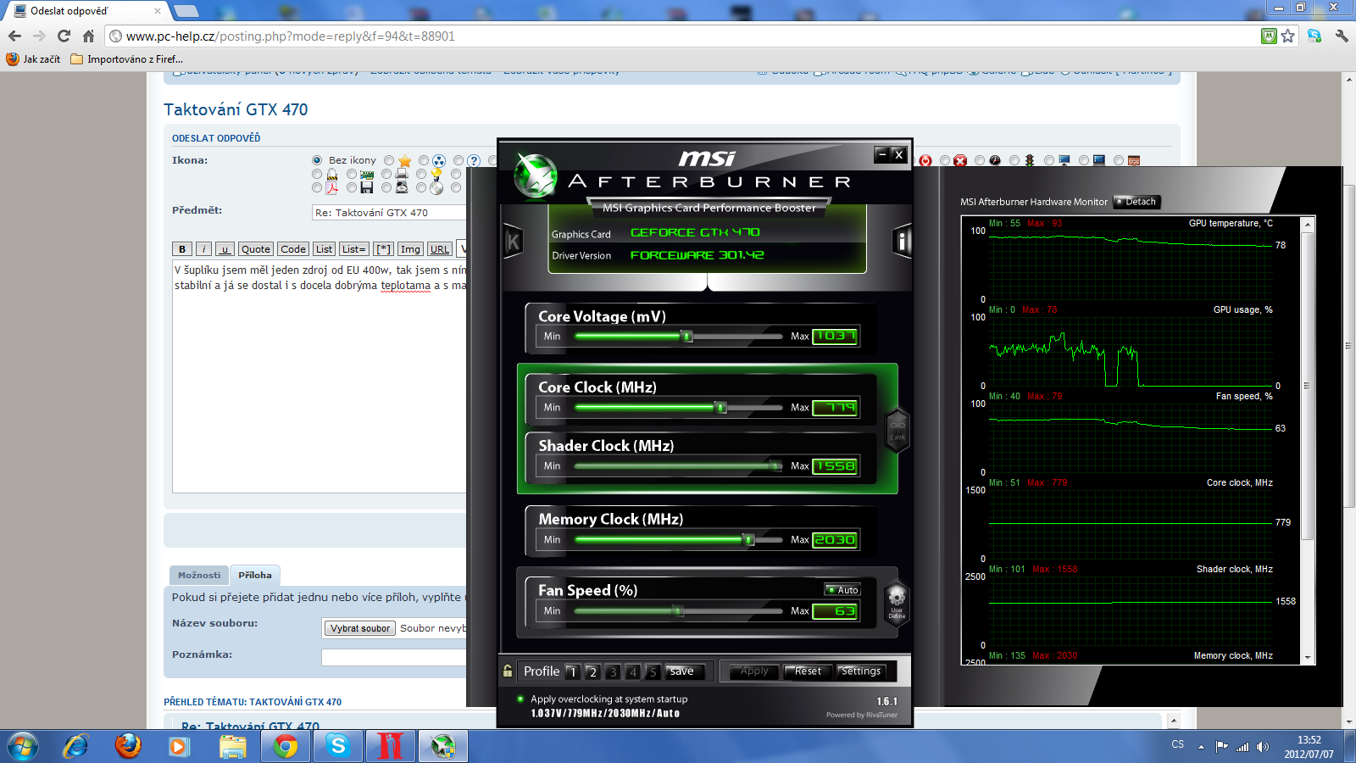Select the star icon radio button
Viewport: 1356px width, 763px height.
pos(389,160)
